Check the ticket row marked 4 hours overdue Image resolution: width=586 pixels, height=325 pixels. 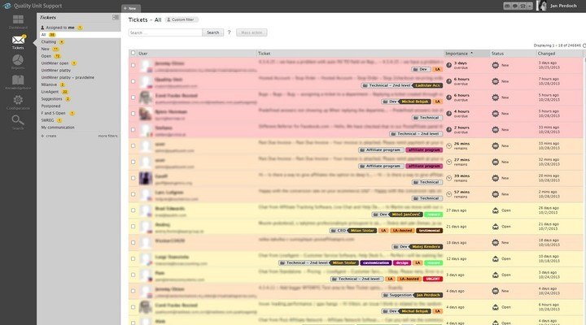coord(133,114)
